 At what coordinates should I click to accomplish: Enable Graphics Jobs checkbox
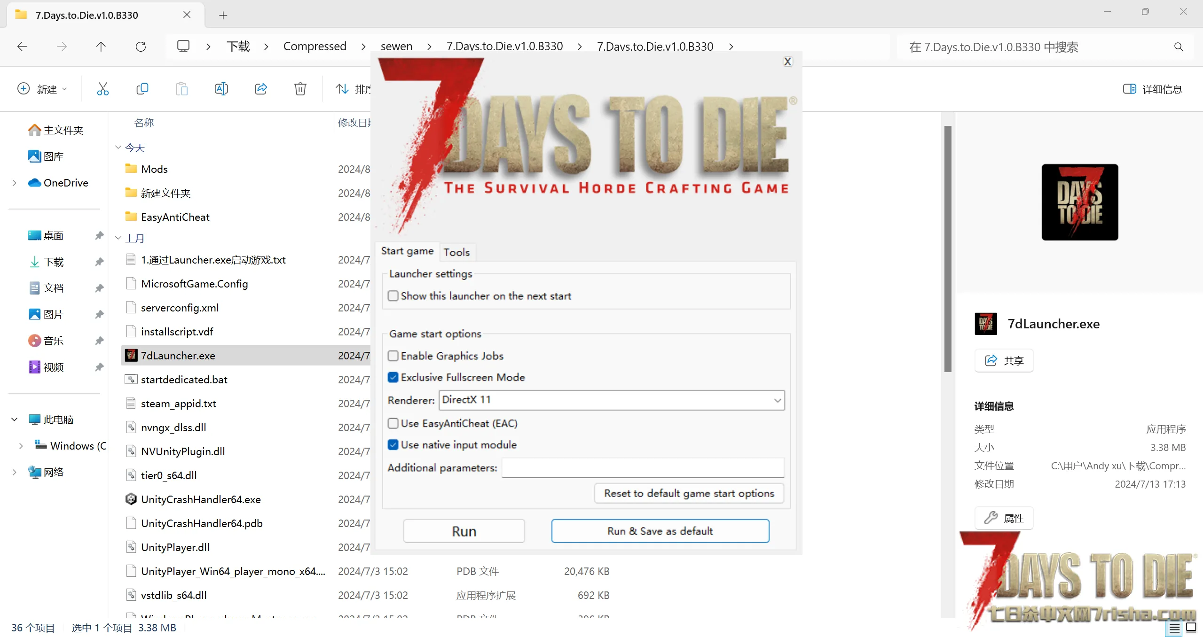pyautogui.click(x=393, y=356)
